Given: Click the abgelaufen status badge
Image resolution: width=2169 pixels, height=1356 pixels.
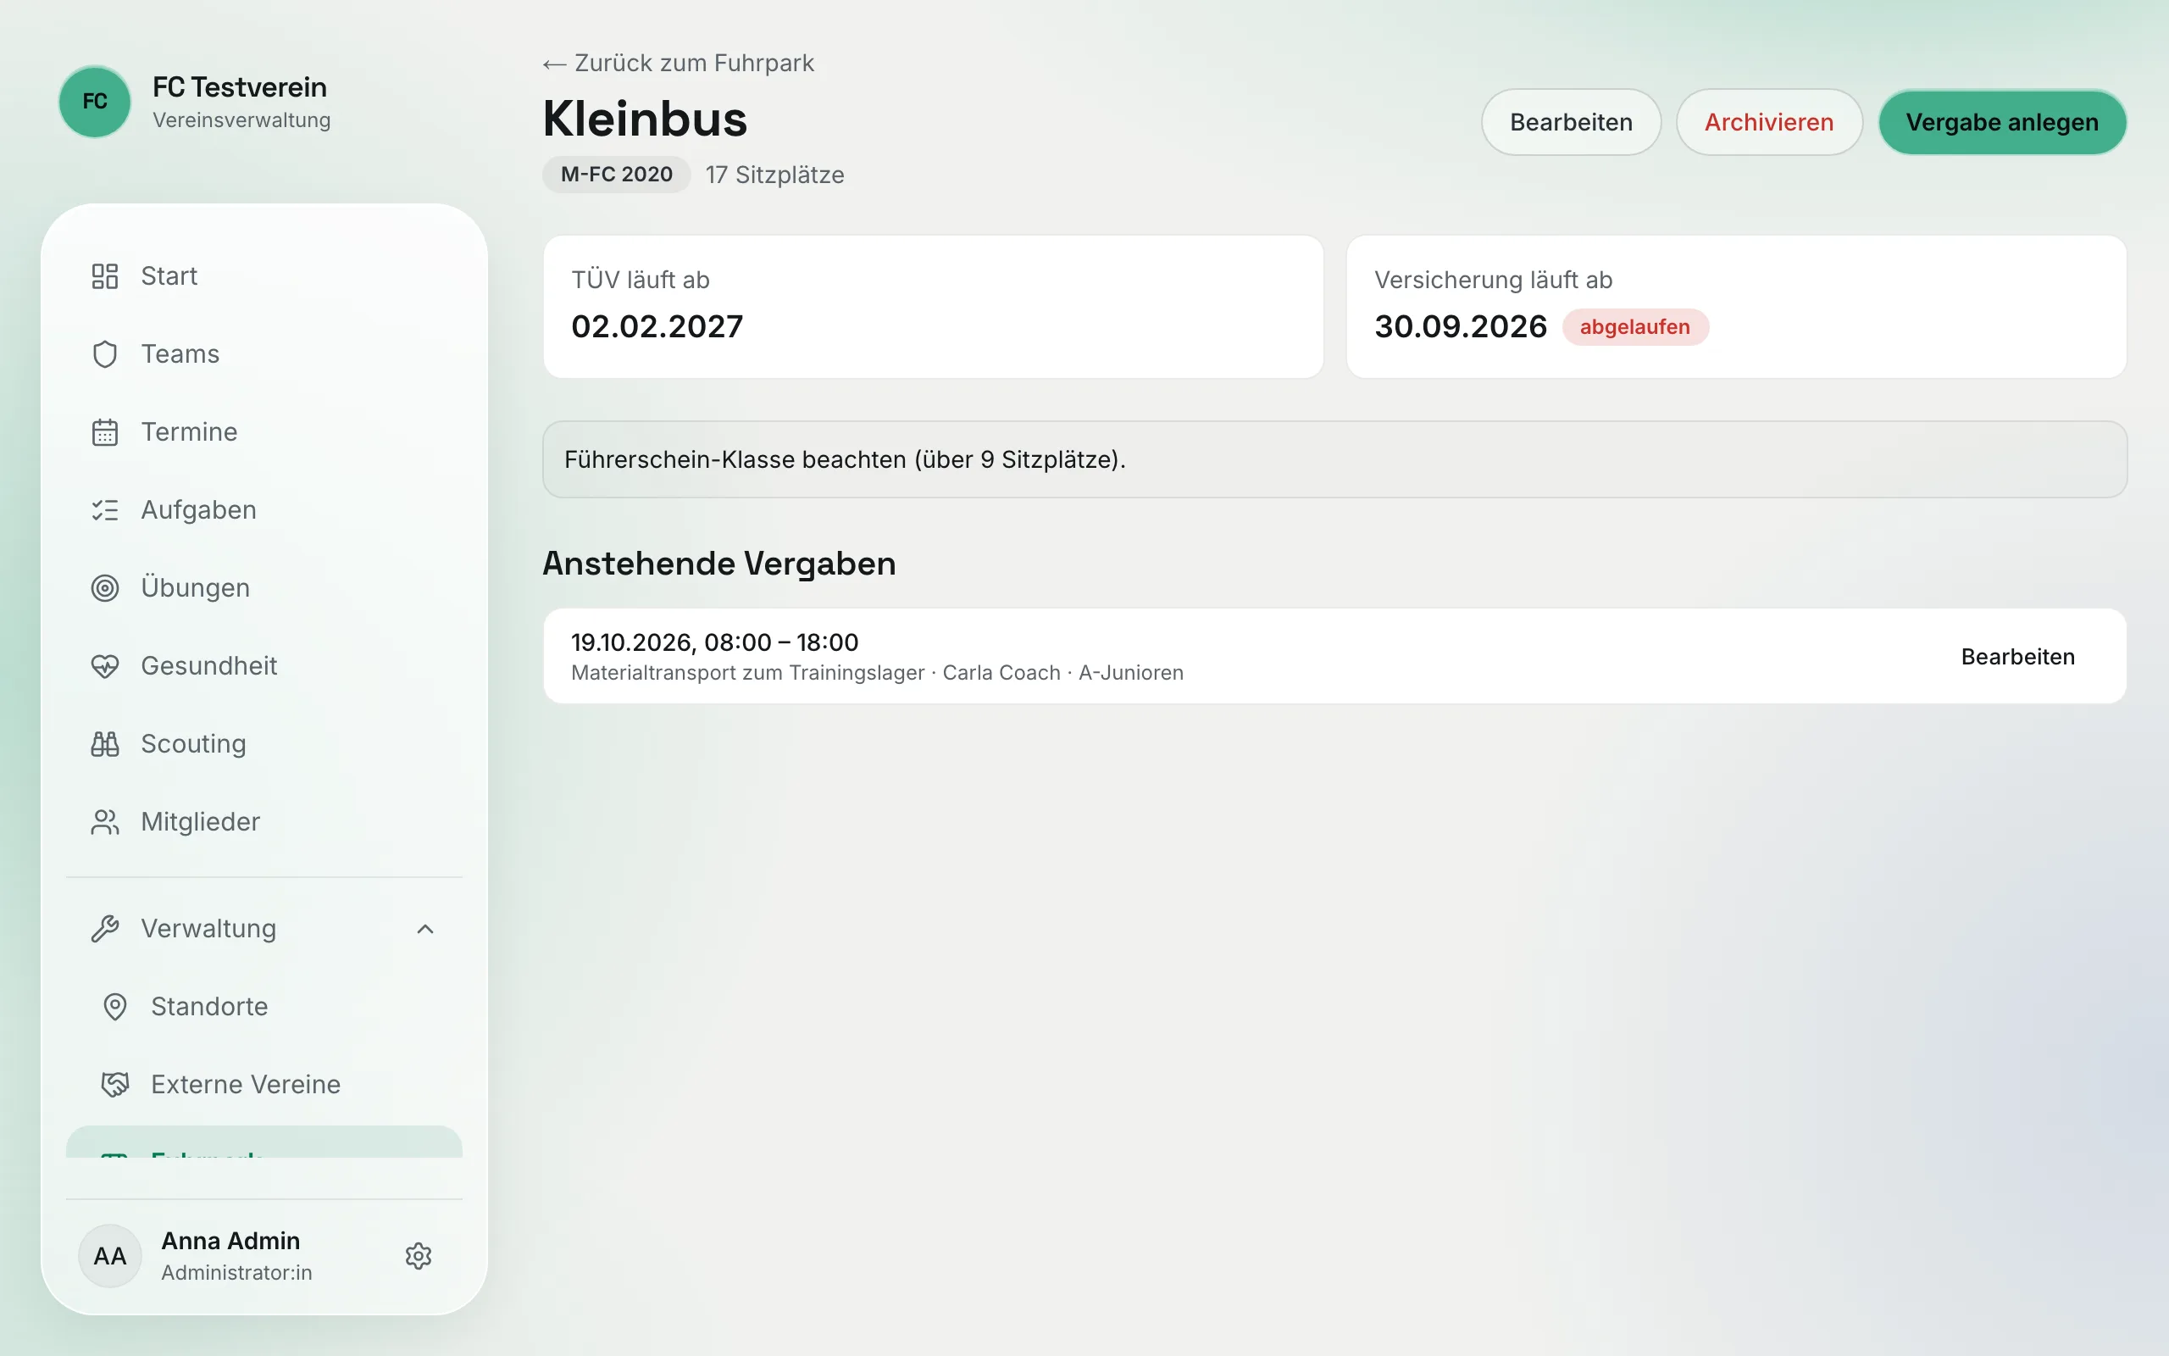Looking at the screenshot, I should (x=1635, y=327).
